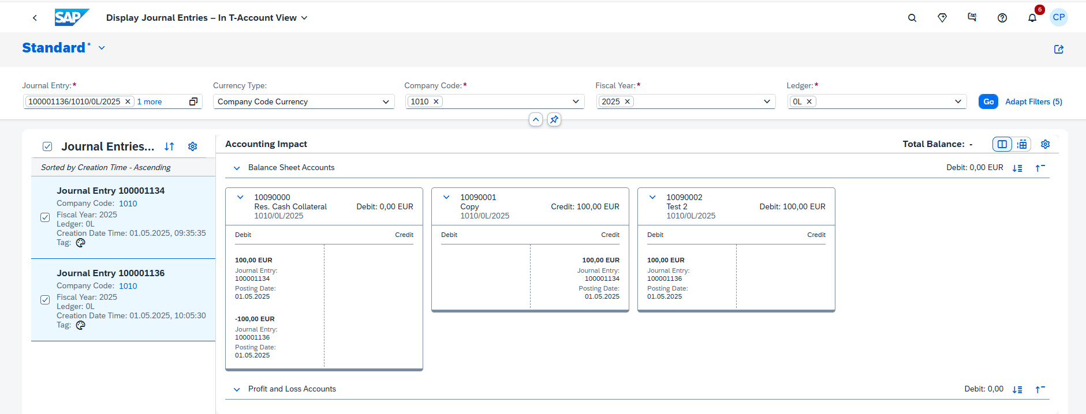Screen dimensions: 1086x414
Task: Open the search icon in the header
Action: coord(912,18)
